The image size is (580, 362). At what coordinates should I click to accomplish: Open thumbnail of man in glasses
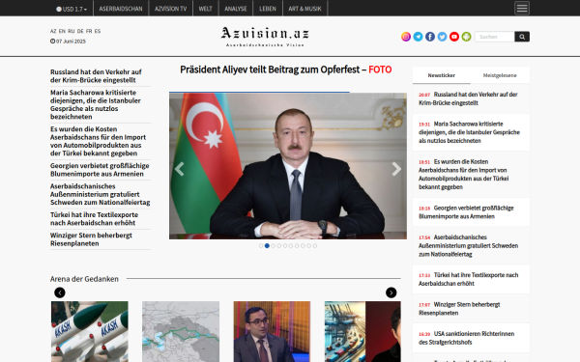272,331
